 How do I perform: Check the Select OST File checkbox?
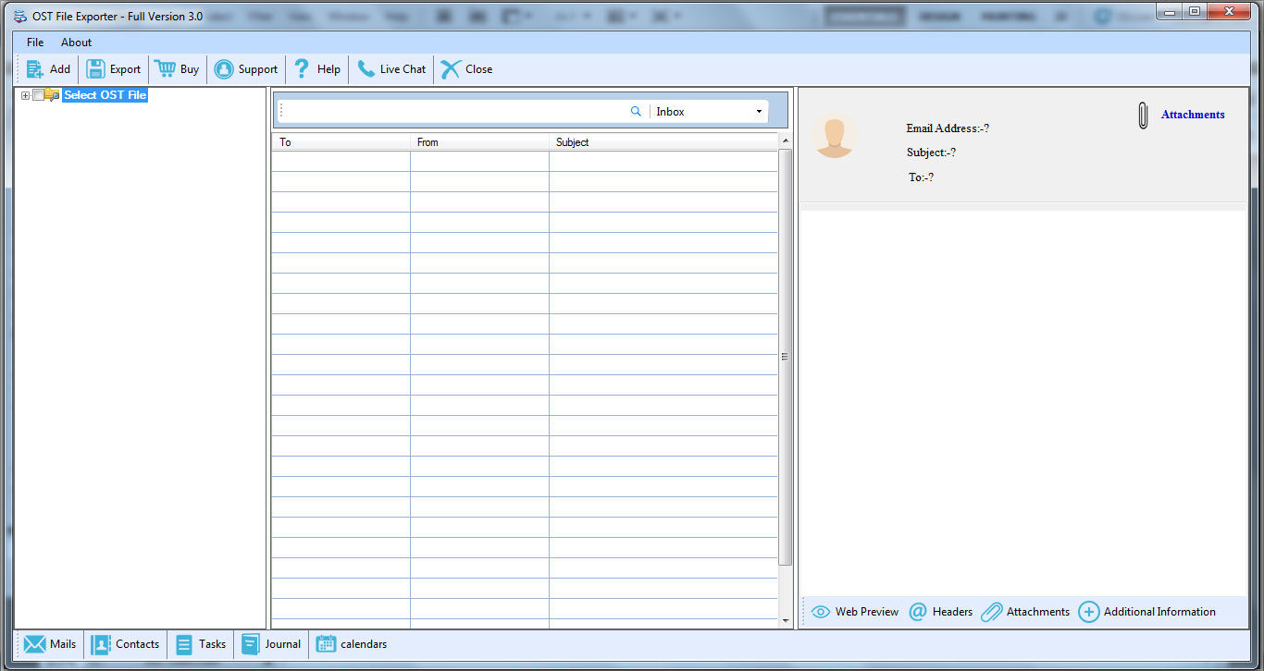(38, 95)
